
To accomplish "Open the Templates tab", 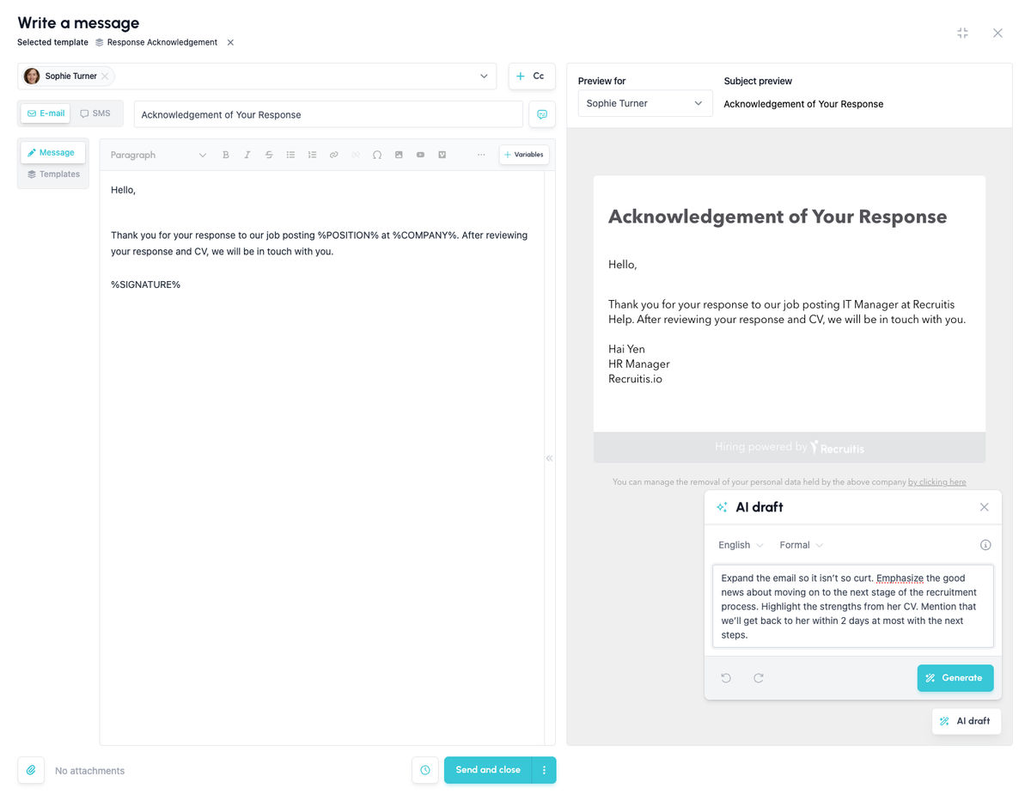I will click(52, 174).
